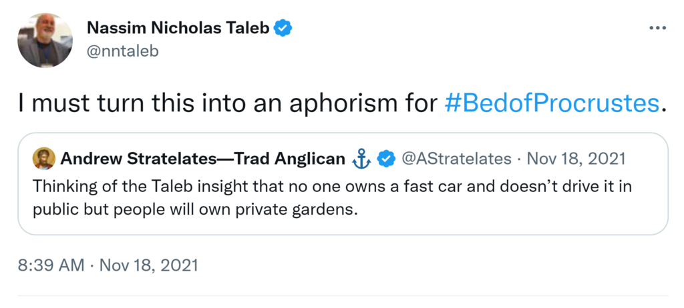Screen dimensions: 684x308
Task: Open the #BedofProcrustes hashtag link
Action: (552, 103)
